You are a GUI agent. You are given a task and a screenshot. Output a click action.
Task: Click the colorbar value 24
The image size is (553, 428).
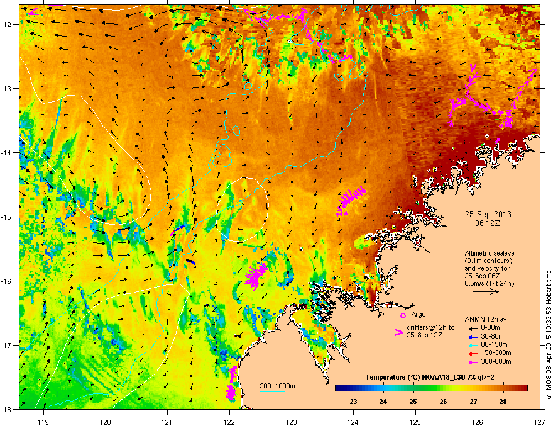[383, 402]
